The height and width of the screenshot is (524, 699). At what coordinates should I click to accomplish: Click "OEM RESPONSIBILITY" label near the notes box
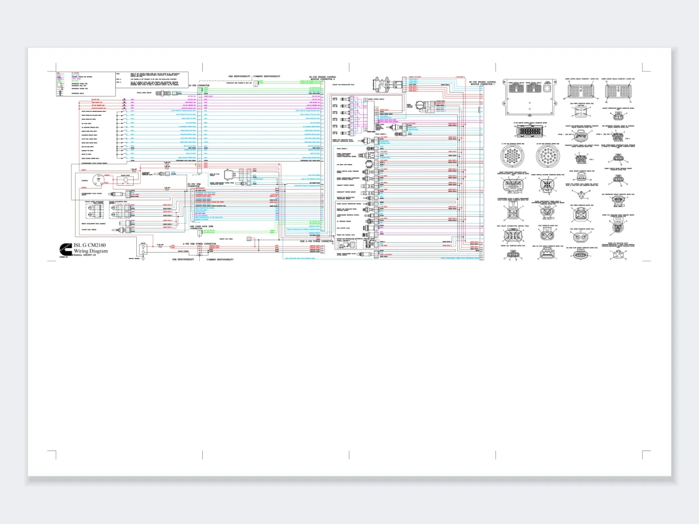click(240, 76)
